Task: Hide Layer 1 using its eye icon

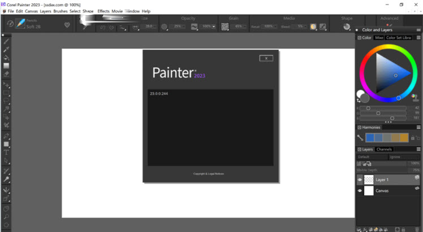Action: pyautogui.click(x=360, y=180)
